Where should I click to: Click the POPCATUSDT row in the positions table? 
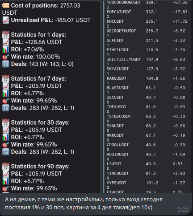point(147,14)
